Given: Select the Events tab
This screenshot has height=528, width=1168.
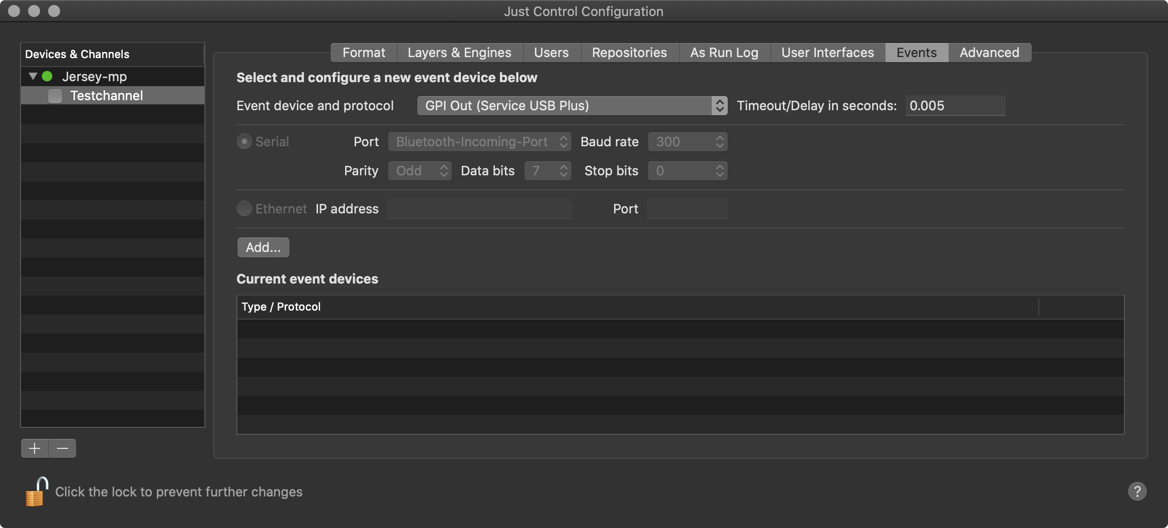Looking at the screenshot, I should point(917,53).
